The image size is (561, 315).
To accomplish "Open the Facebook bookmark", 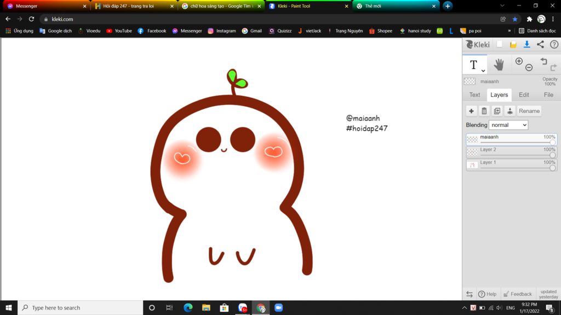I will (152, 31).
